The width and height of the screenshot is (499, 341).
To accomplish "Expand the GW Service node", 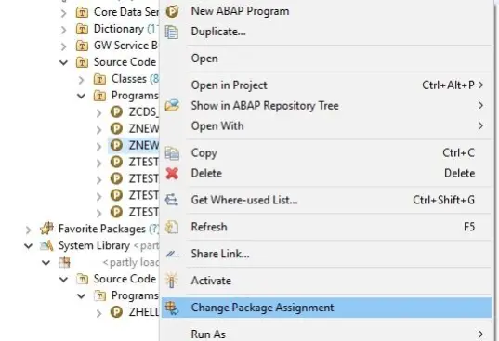I will (x=63, y=46).
